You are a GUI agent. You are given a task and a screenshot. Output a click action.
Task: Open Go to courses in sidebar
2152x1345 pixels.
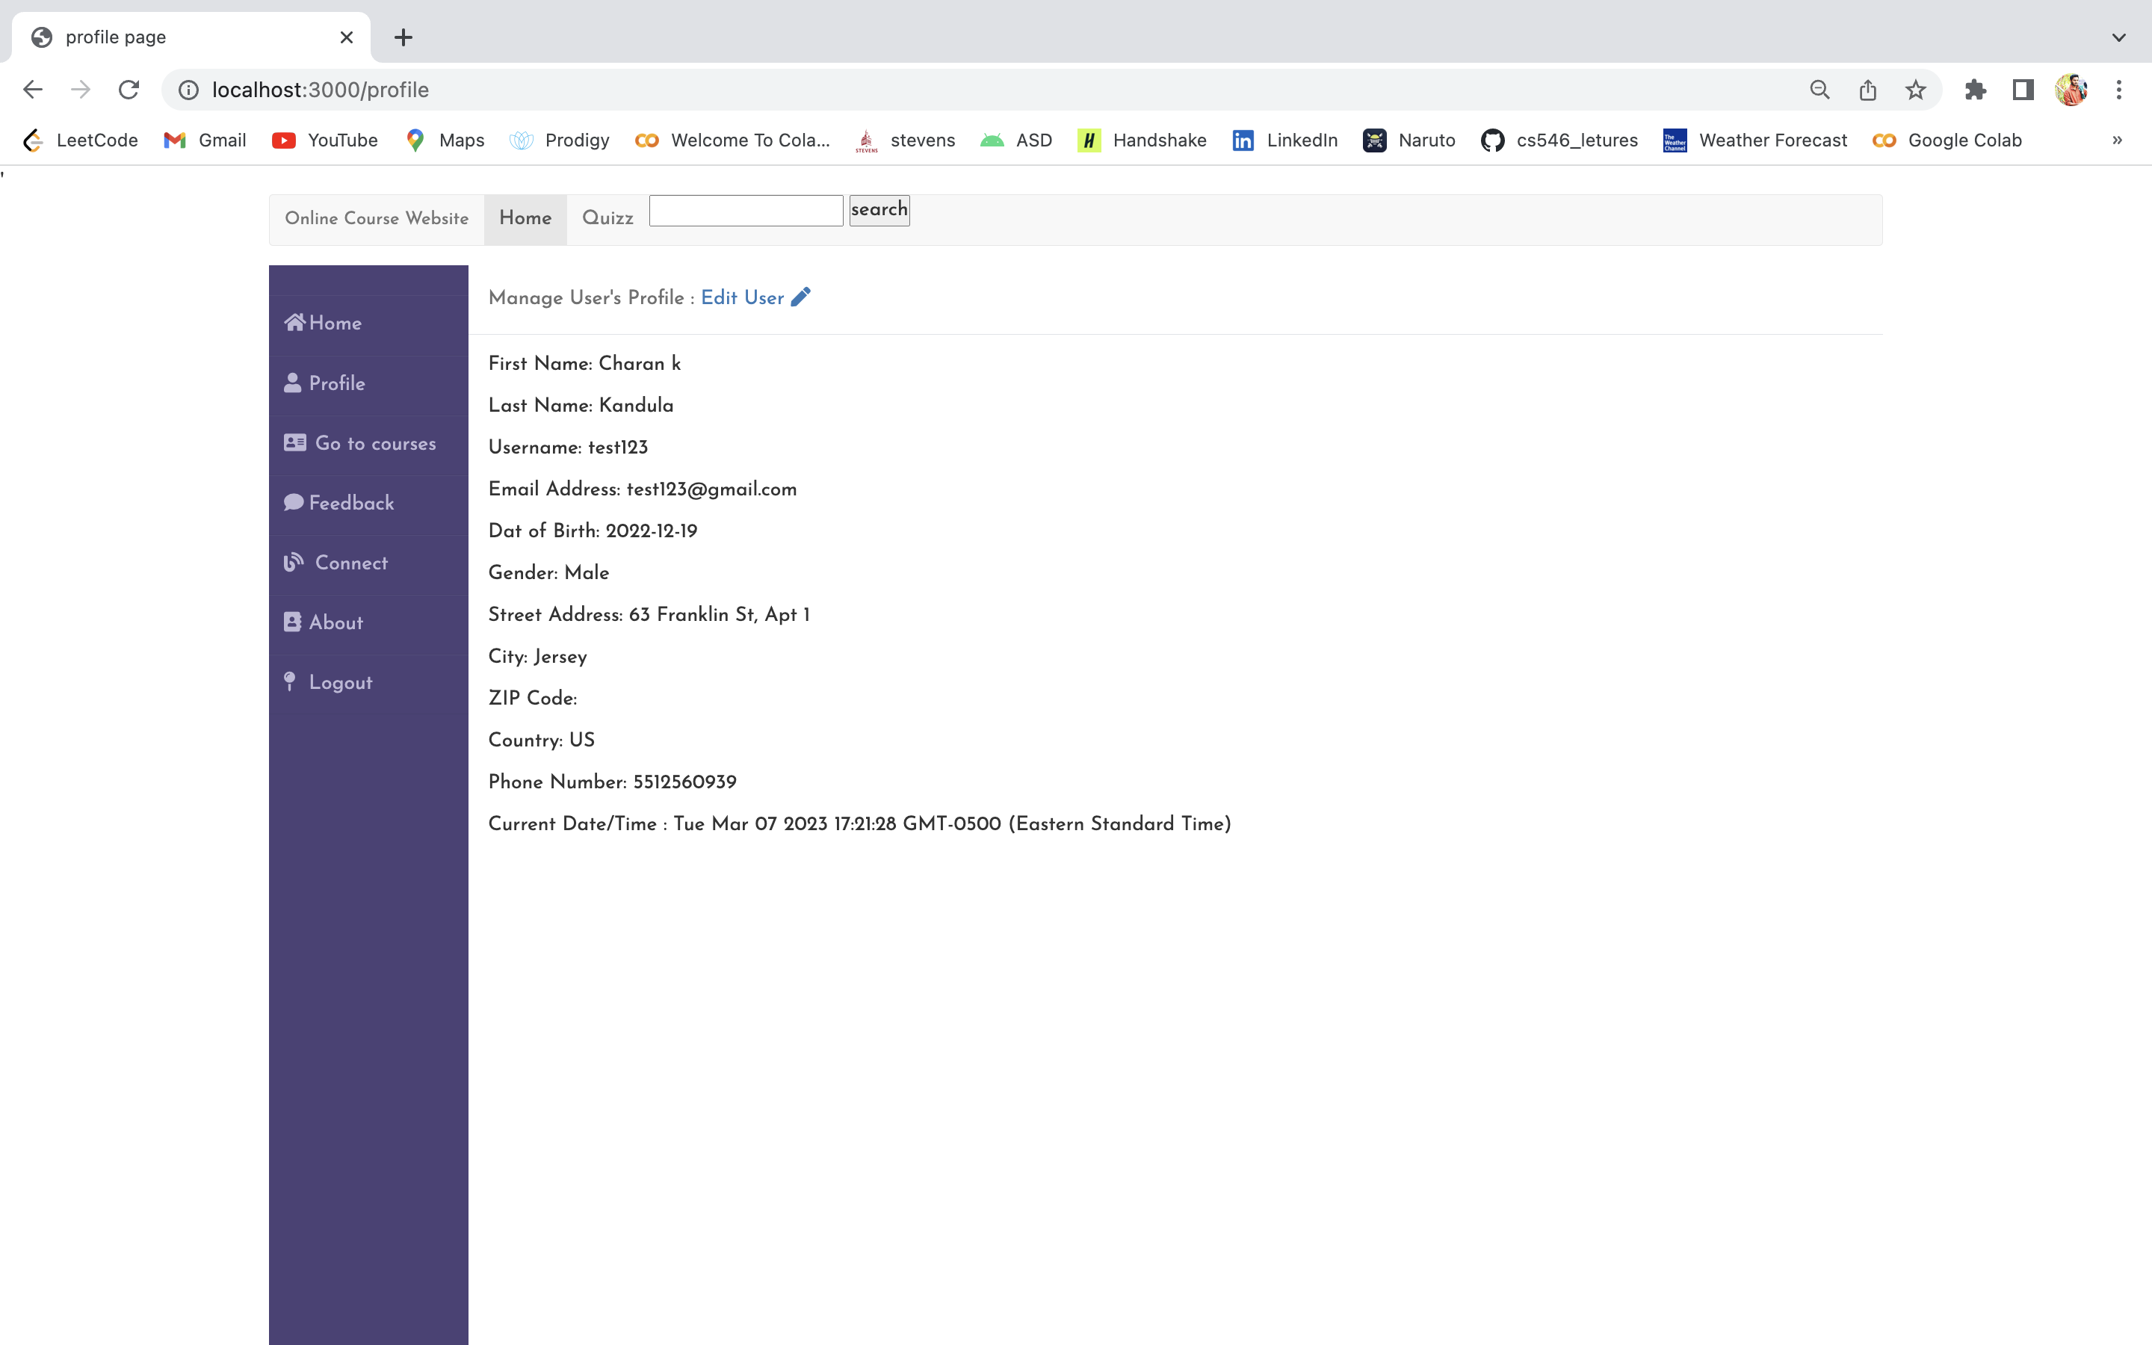coord(374,443)
